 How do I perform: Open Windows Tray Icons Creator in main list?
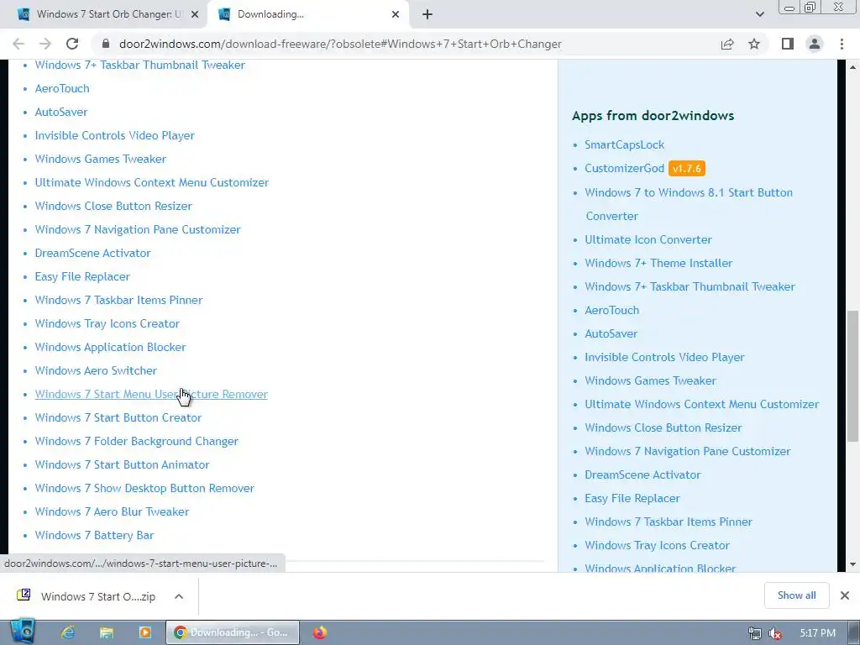[x=107, y=323]
